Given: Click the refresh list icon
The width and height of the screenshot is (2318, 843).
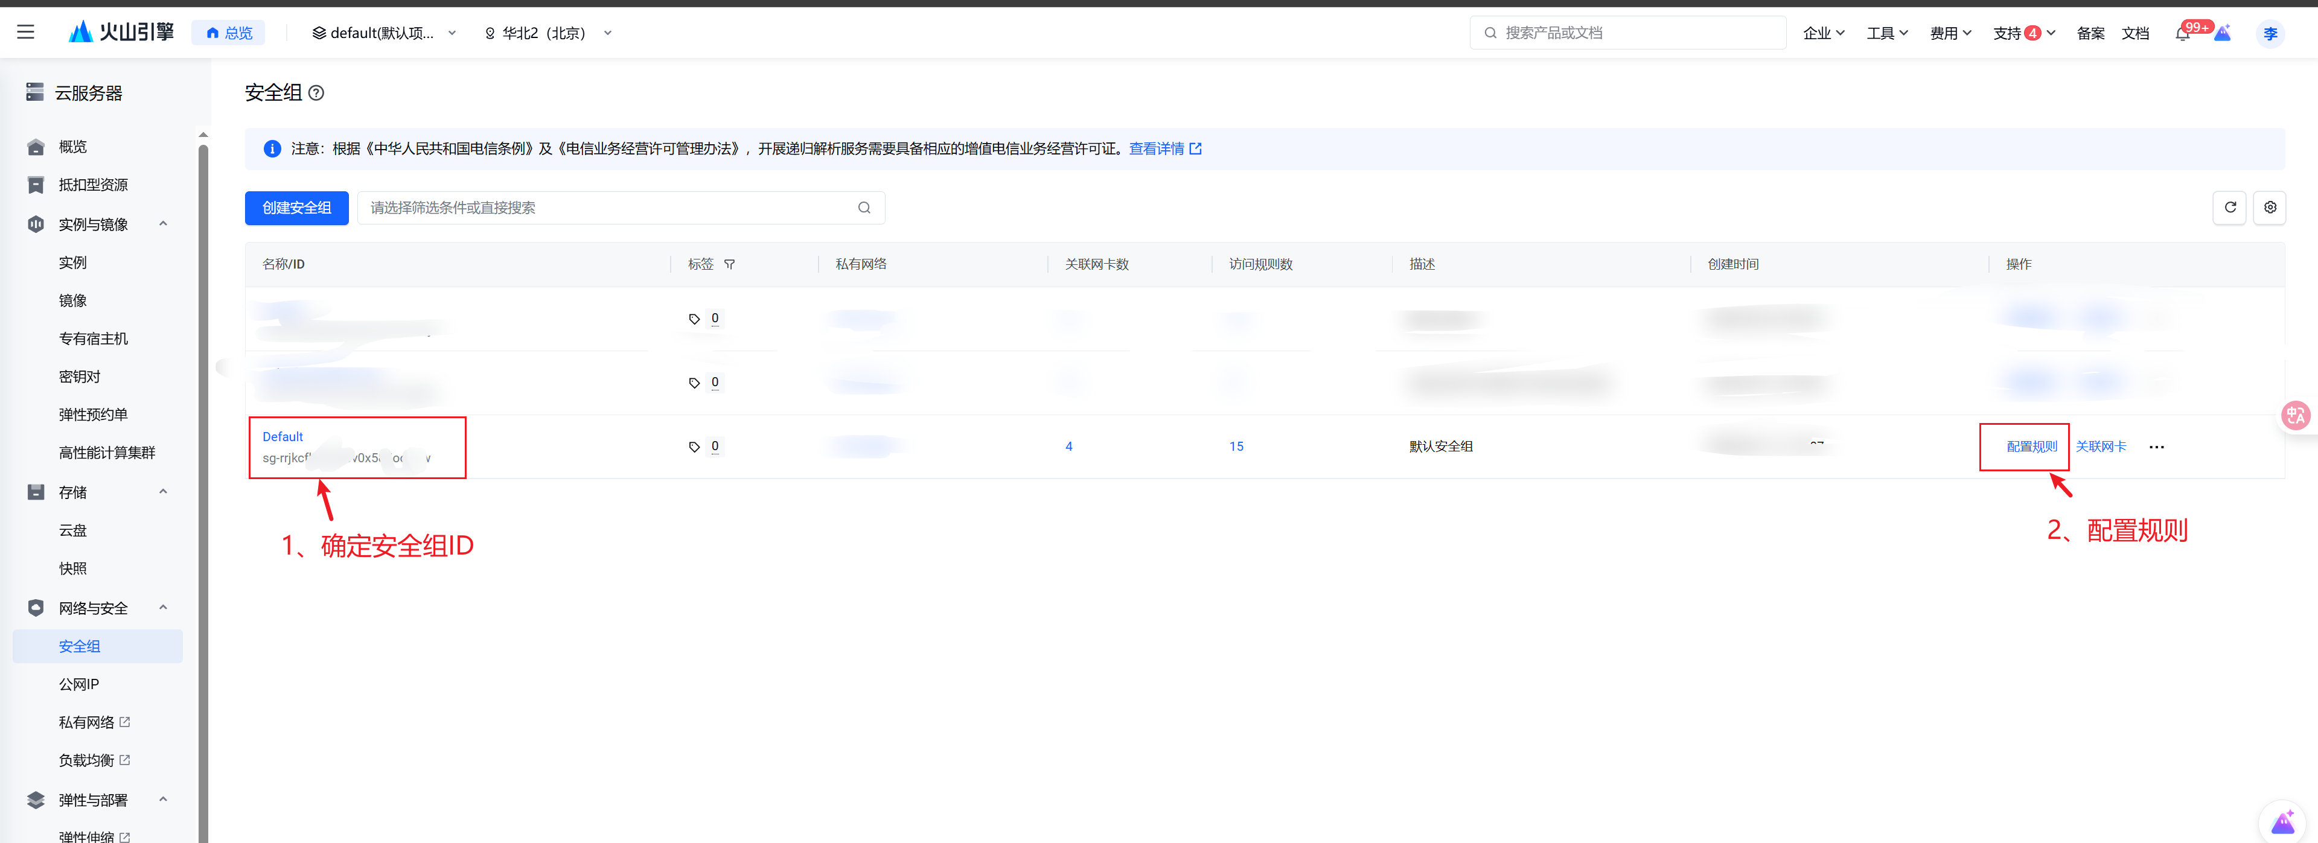Looking at the screenshot, I should pos(2229,208).
